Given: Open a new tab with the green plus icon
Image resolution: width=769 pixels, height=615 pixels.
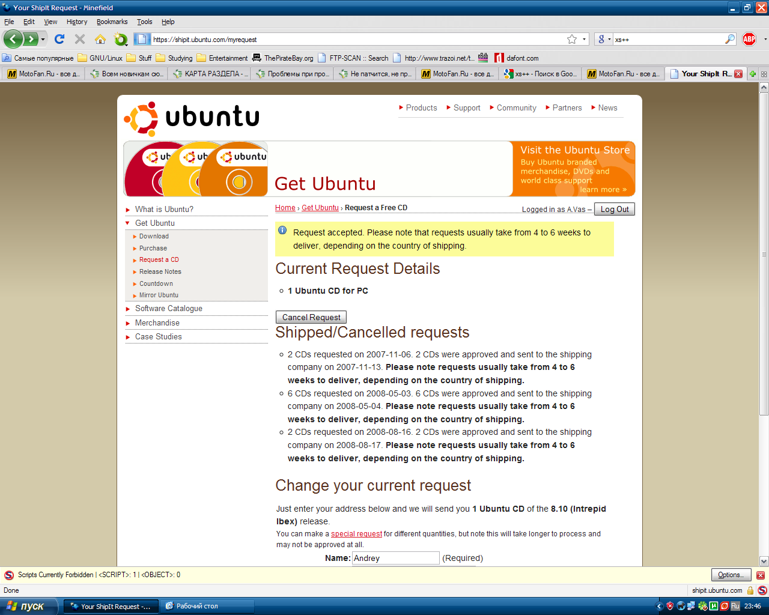Looking at the screenshot, I should click(x=752, y=74).
